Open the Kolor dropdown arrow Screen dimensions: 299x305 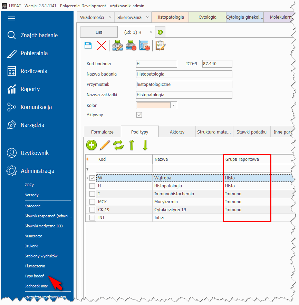174,106
